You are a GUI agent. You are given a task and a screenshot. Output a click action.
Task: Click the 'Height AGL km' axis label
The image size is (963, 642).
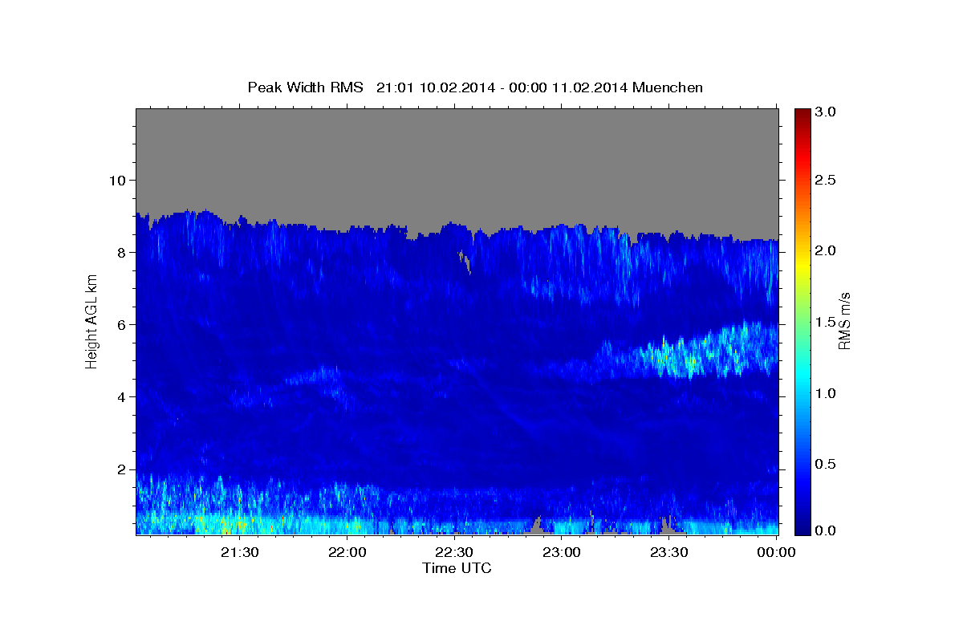pyautogui.click(x=92, y=320)
